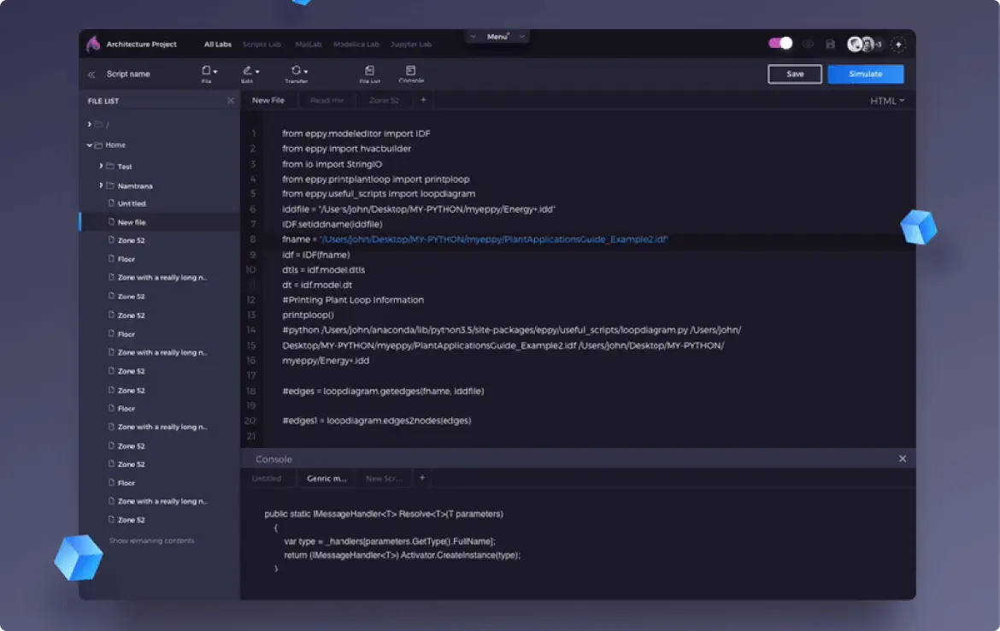The image size is (1000, 631).
Task: Switch off the pink toggle in the top bar
Action: point(780,43)
